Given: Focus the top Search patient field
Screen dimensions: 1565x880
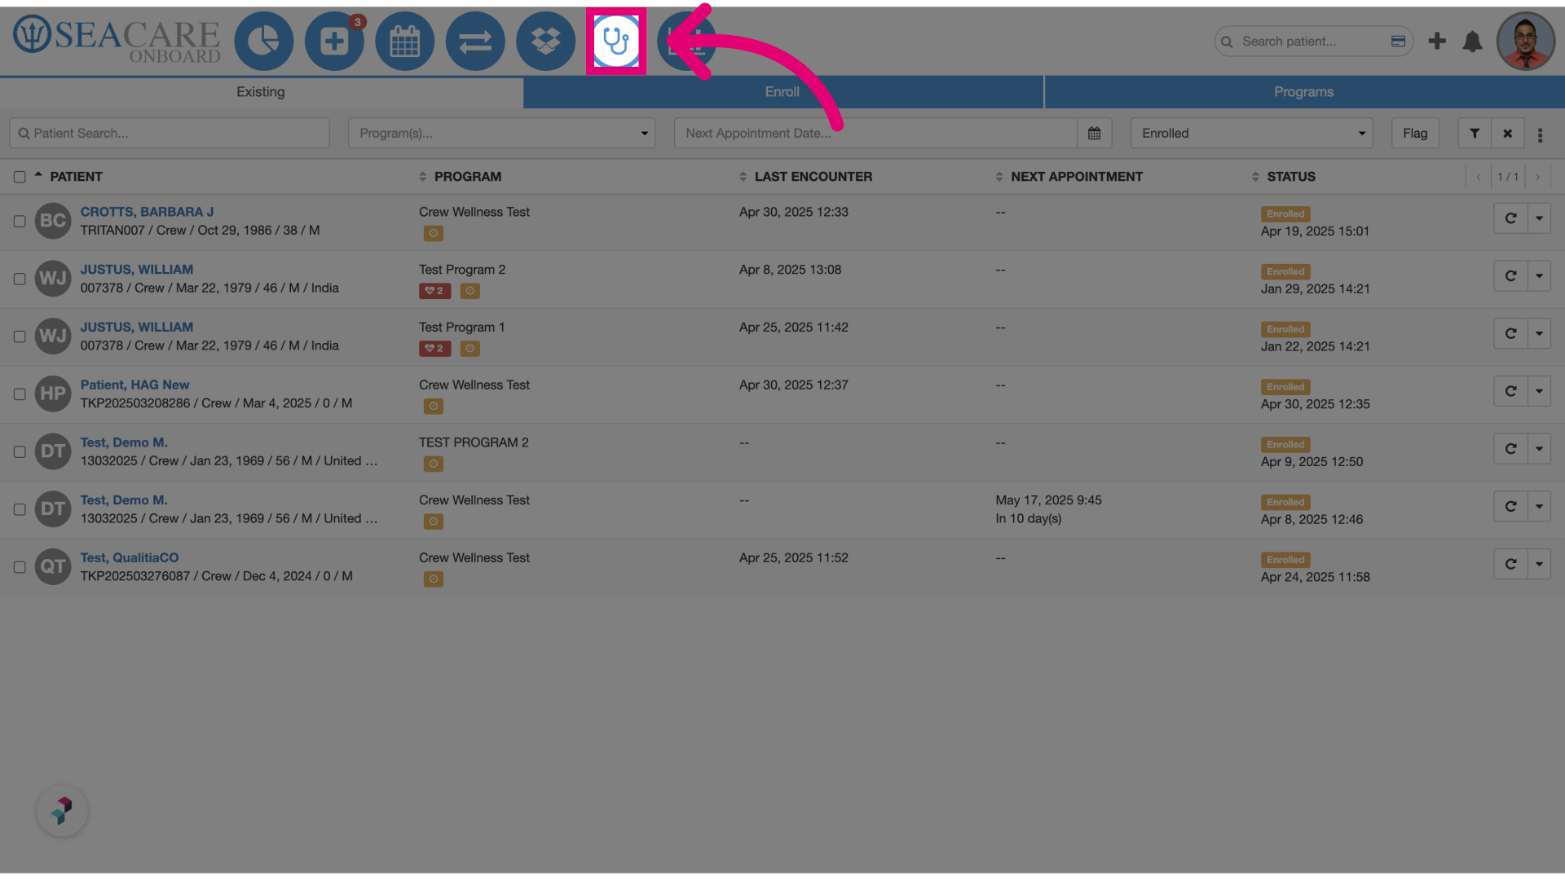Looking at the screenshot, I should (1313, 42).
